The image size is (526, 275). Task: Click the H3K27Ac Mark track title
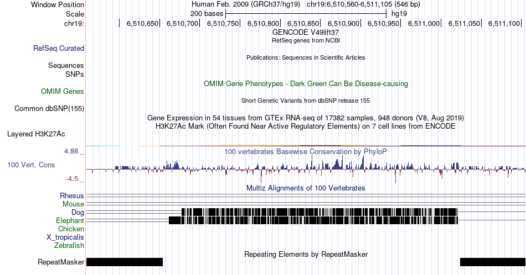click(x=306, y=126)
